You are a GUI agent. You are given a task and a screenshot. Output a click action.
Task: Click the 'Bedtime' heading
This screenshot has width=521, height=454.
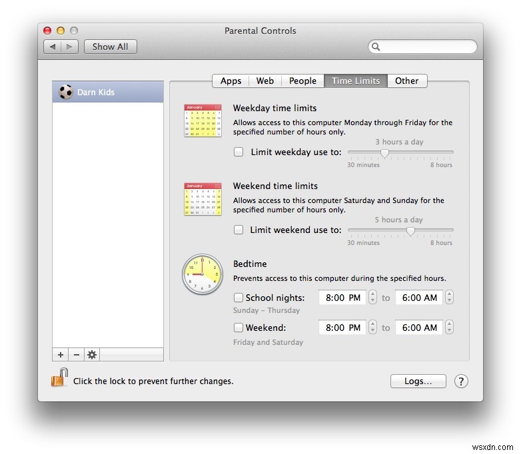250,264
